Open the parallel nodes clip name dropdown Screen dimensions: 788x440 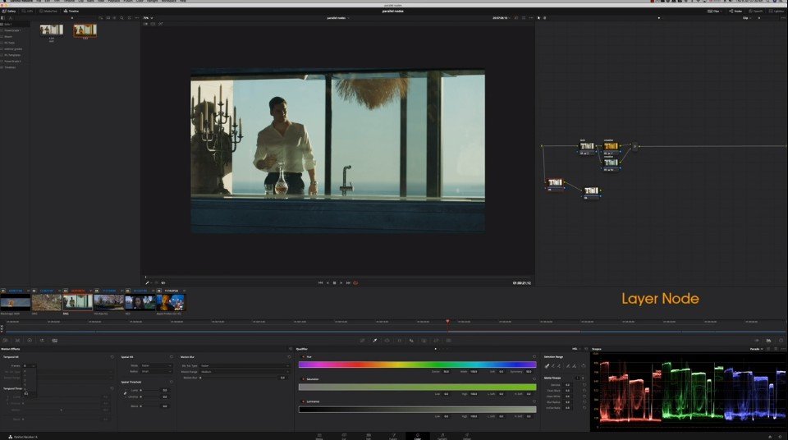[x=337, y=18]
